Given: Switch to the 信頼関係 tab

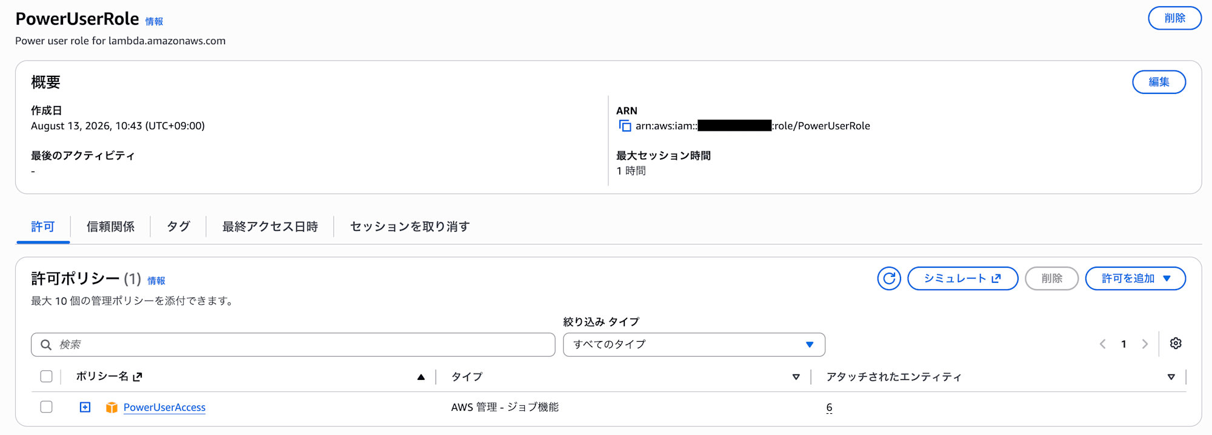Looking at the screenshot, I should point(110,227).
